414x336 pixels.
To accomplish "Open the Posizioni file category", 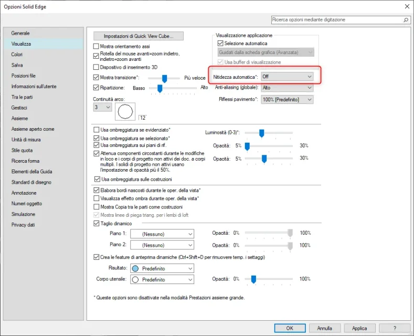I will point(44,76).
